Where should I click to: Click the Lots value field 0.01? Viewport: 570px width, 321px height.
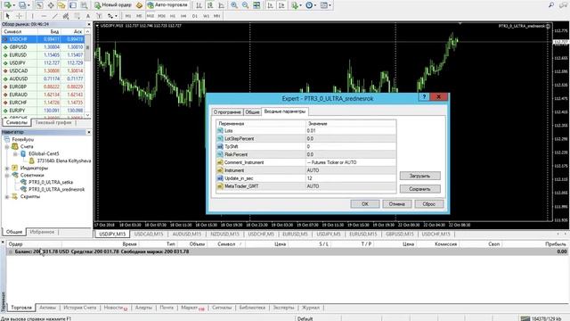click(x=351, y=131)
